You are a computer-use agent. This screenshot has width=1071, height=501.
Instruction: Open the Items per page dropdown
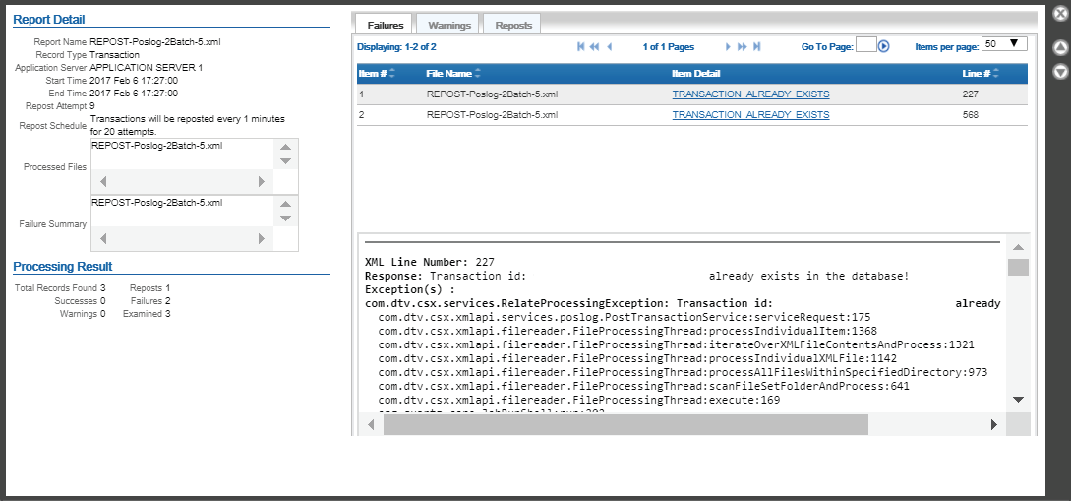(x=1004, y=43)
